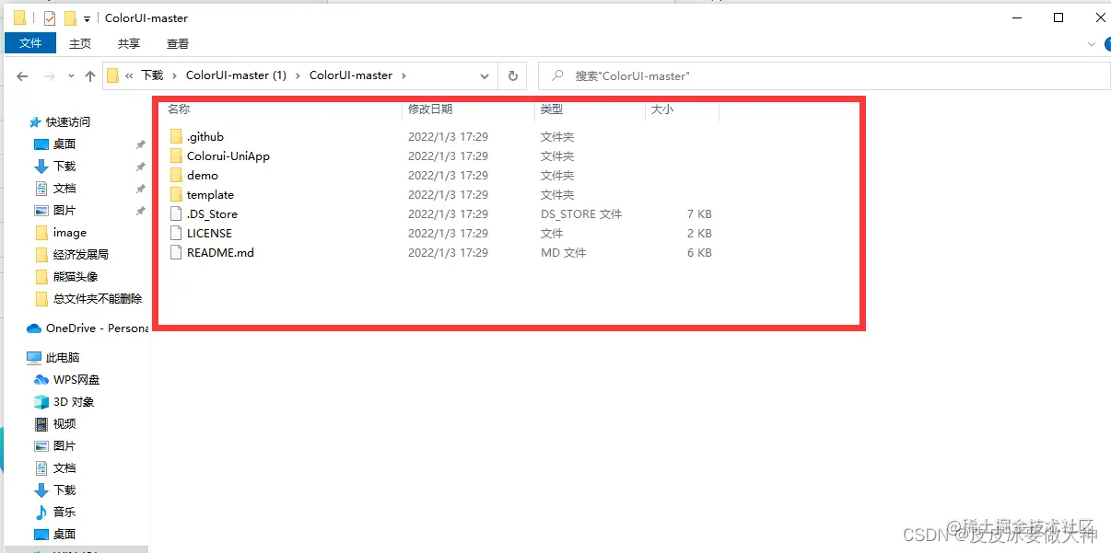Viewport: 1111px width, 553px height.
Task: Click the DS_STORE 文件 type cell
Action: [581, 214]
